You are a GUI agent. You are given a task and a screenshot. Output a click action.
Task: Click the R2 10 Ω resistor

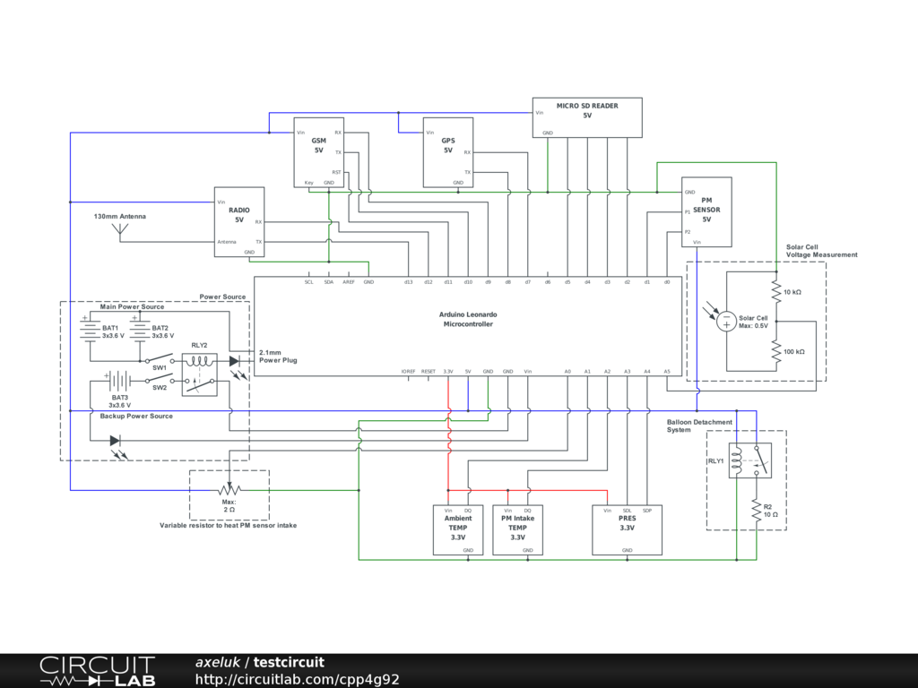756,512
